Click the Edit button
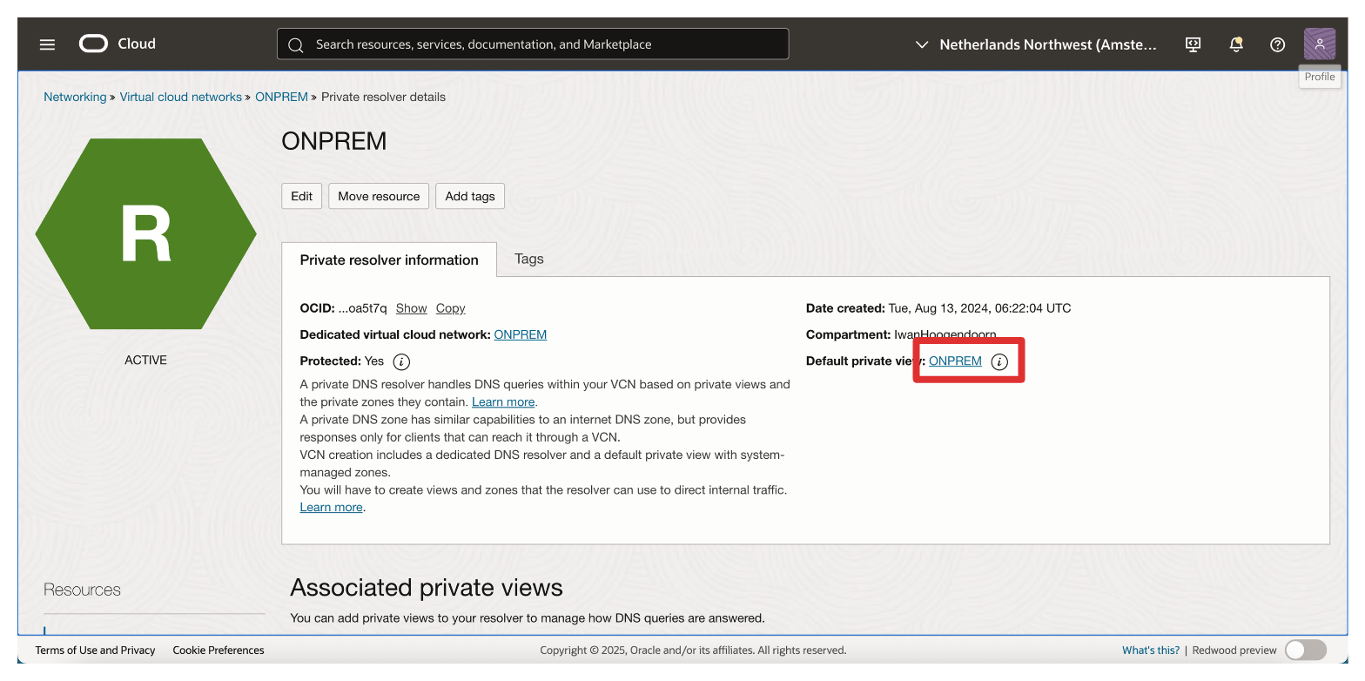This screenshot has width=1365, height=681. pyautogui.click(x=301, y=196)
